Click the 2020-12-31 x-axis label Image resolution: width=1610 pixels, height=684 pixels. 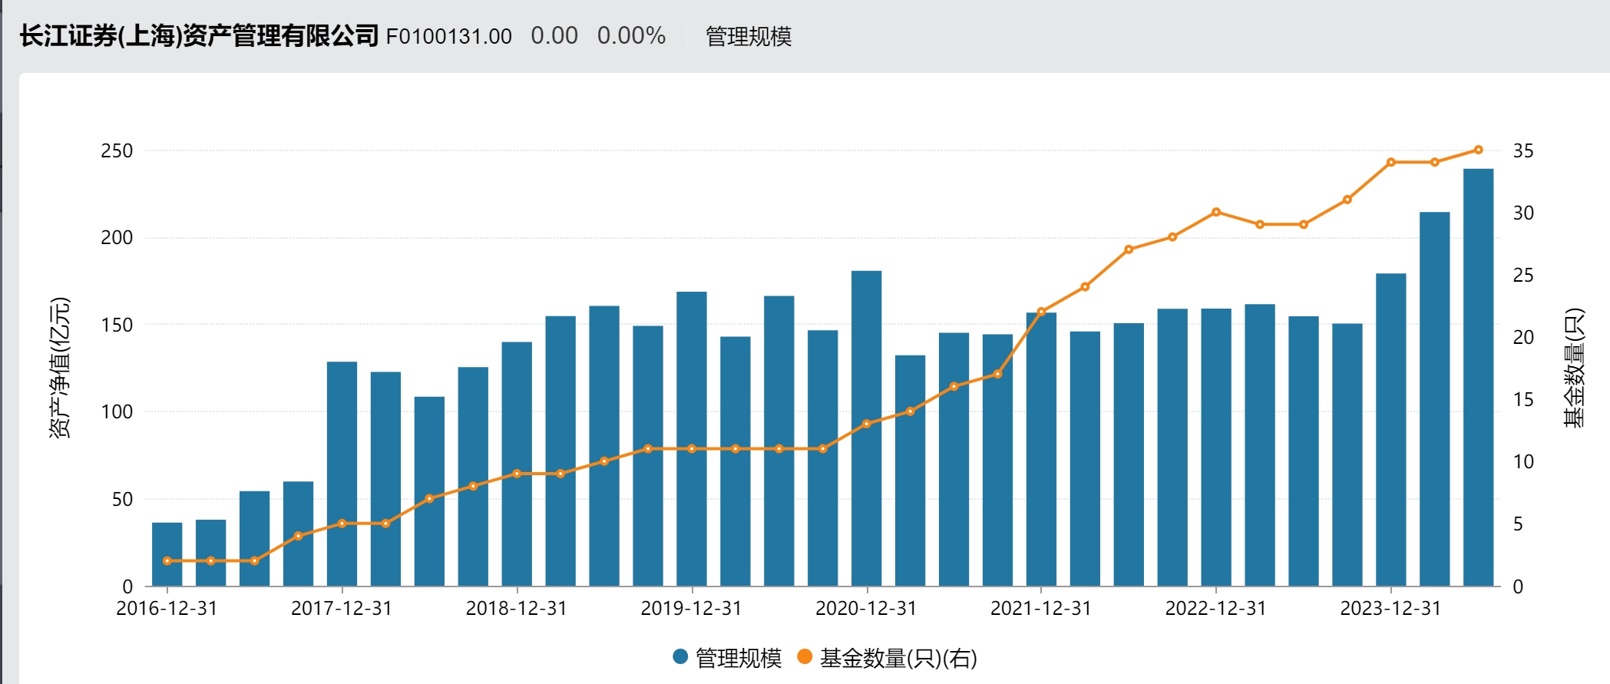[x=867, y=609]
